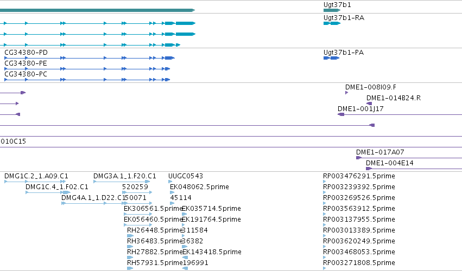The height and width of the screenshot is (271, 462).
Task: Select the DME1-017A07 clone label
Action: 380,152
